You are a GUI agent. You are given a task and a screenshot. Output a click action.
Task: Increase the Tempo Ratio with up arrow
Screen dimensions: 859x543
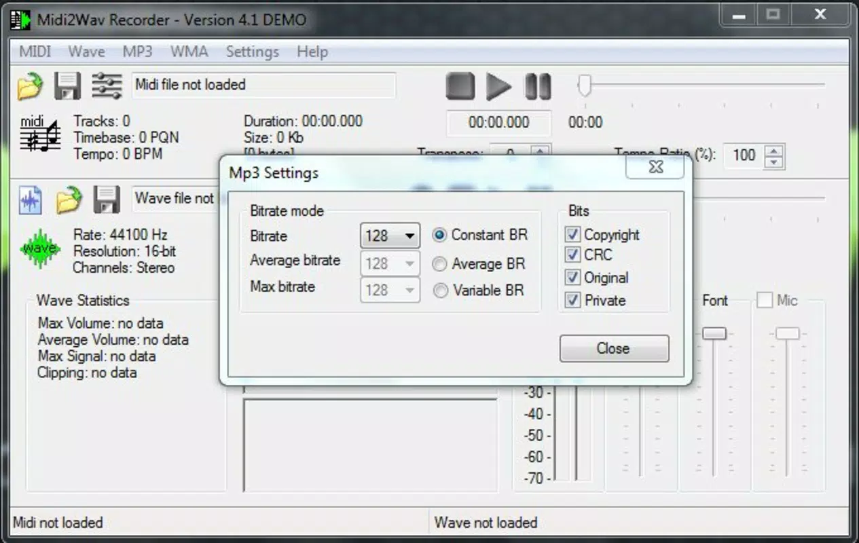click(x=775, y=151)
